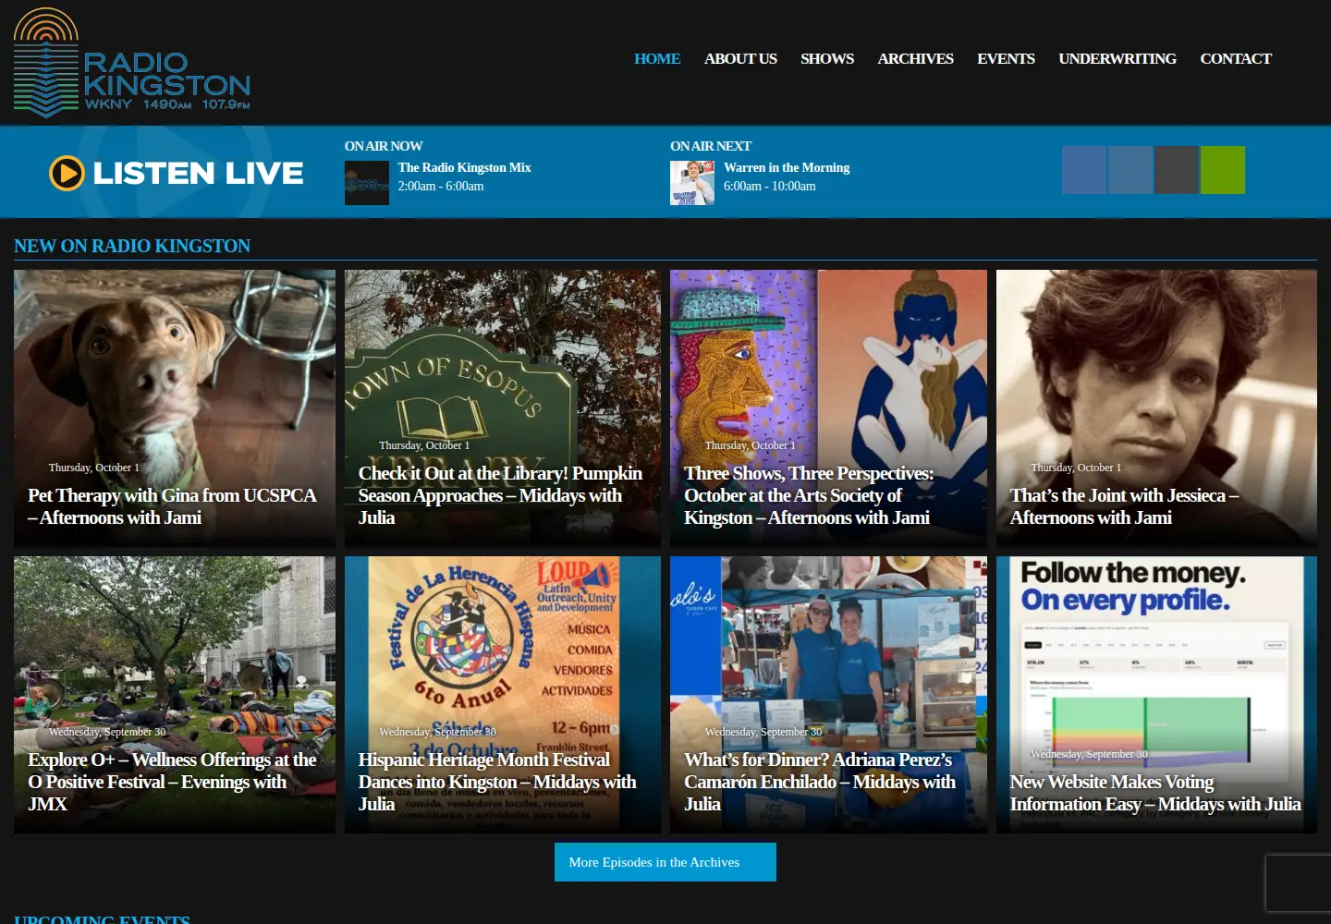Click the dark gray social square
The height and width of the screenshot is (924, 1331).
[1177, 170]
